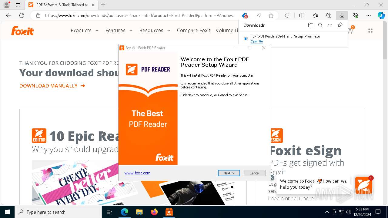The width and height of the screenshot is (388, 218).
Task: Click the DOWNLOAD MANUALLY link
Action: coord(52,86)
